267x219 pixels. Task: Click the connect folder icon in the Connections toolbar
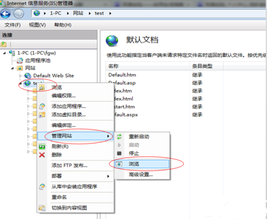(4, 44)
